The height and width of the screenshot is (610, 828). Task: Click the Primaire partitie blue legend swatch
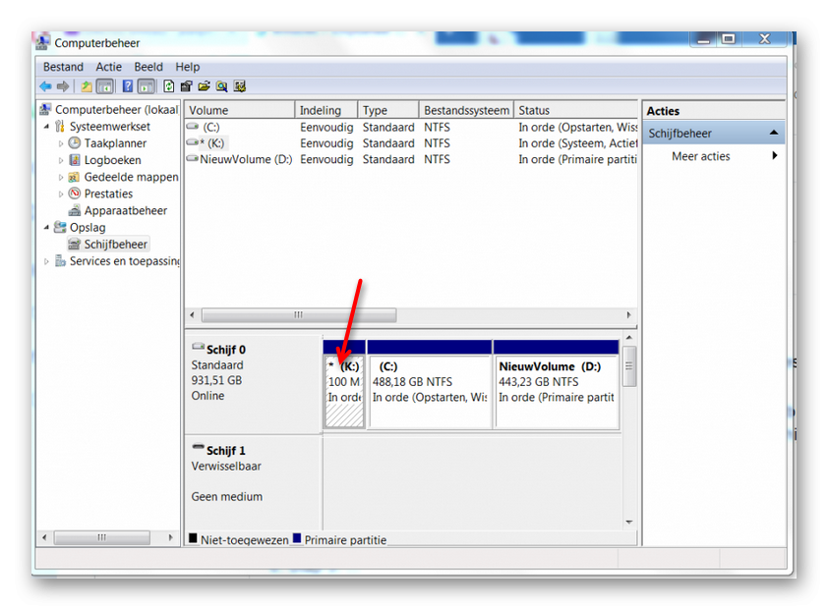[x=297, y=538]
